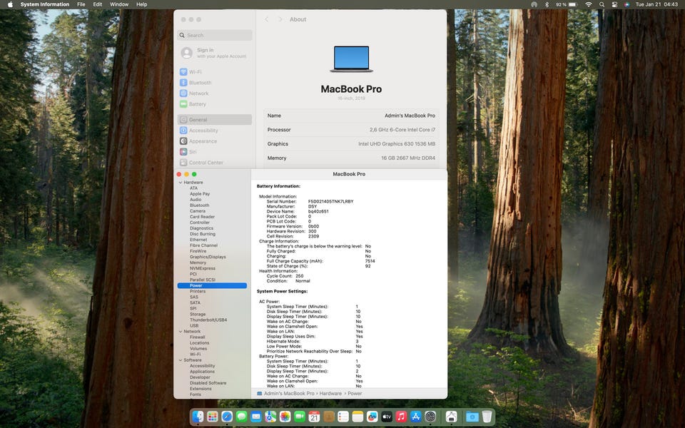
Task: Go forward in System Settings About window
Action: [x=280, y=19]
